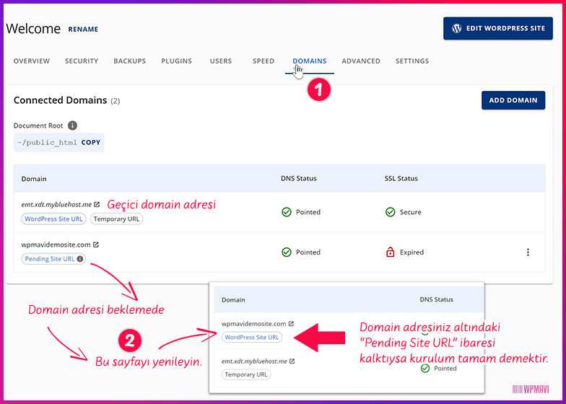Viewport: 566px width, 404px height.
Task: Open external link icon beside wpmavidemosite.com
Action: [96, 245]
